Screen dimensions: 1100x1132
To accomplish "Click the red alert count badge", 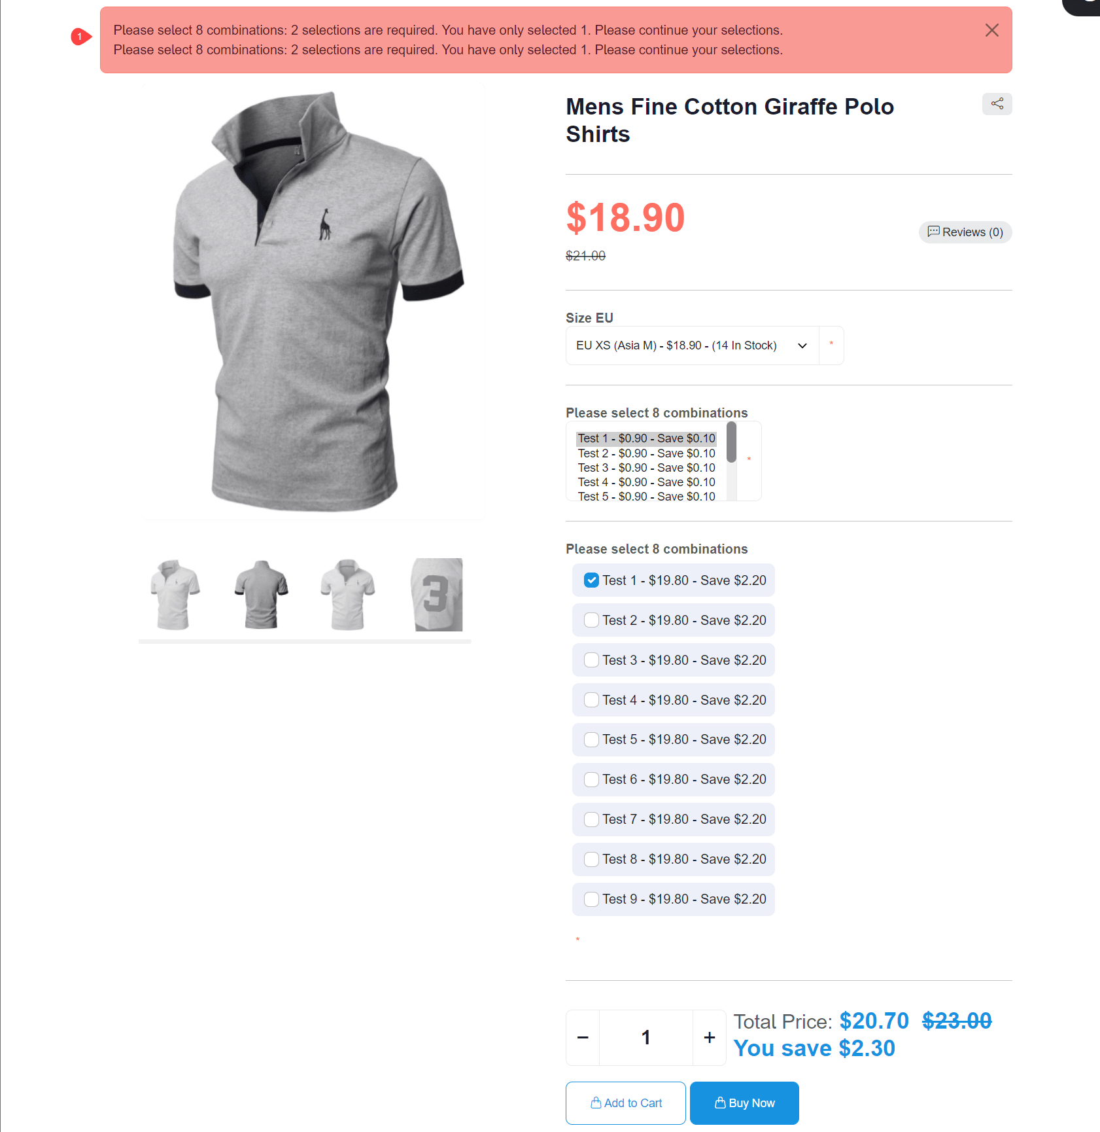I will [x=80, y=37].
